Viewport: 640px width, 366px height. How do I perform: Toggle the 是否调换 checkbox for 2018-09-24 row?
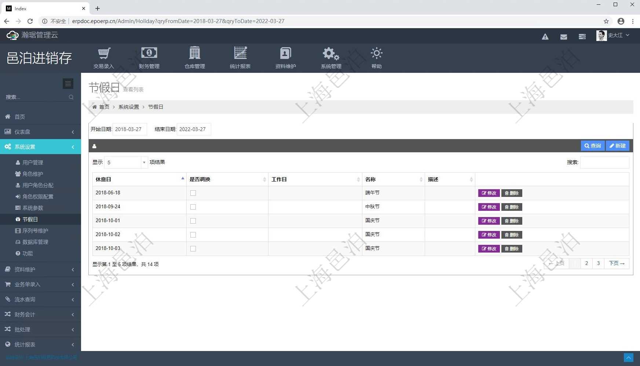pyautogui.click(x=193, y=207)
